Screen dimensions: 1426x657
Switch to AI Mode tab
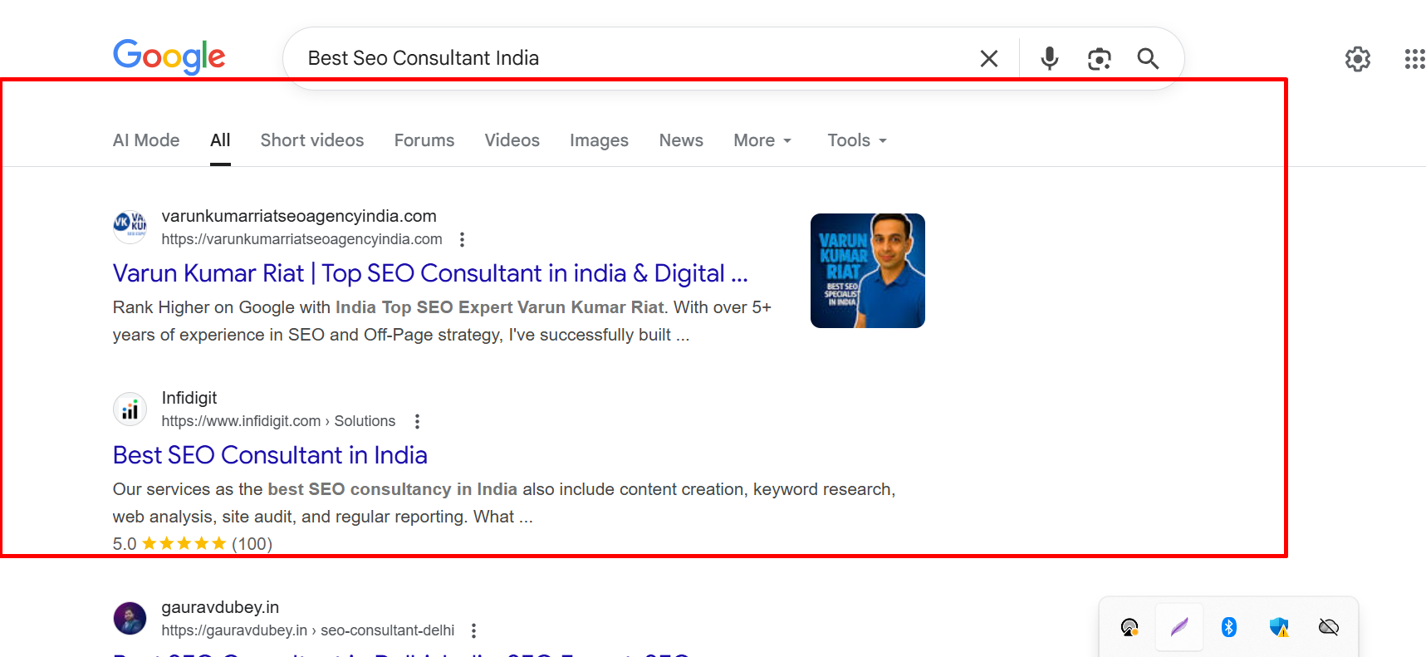click(x=146, y=140)
